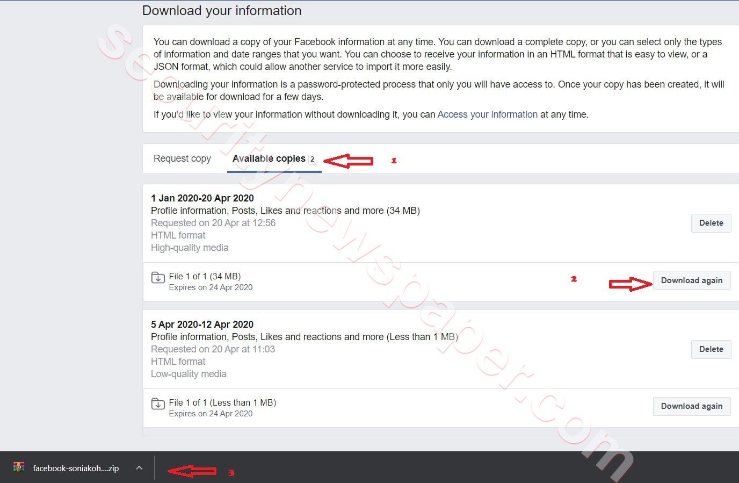Click the "High-quality media" label
Viewport: 739px width, 483px height.
[190, 247]
